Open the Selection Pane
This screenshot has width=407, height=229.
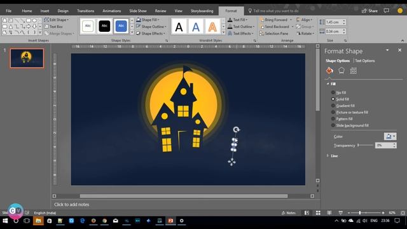coord(274,33)
